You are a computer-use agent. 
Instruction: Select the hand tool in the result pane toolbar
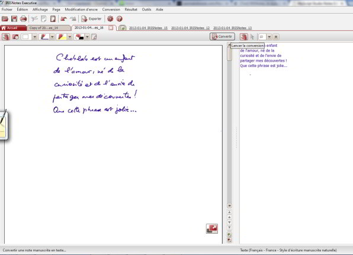243,37
